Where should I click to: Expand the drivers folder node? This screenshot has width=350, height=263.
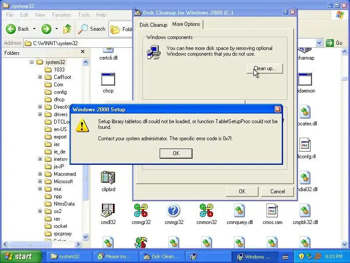40,114
